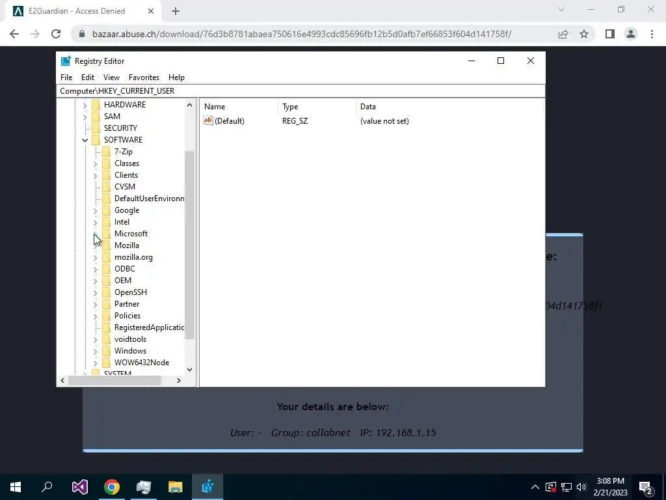Sort by the Name column header
Image resolution: width=666 pixels, height=500 pixels.
[x=240, y=107]
